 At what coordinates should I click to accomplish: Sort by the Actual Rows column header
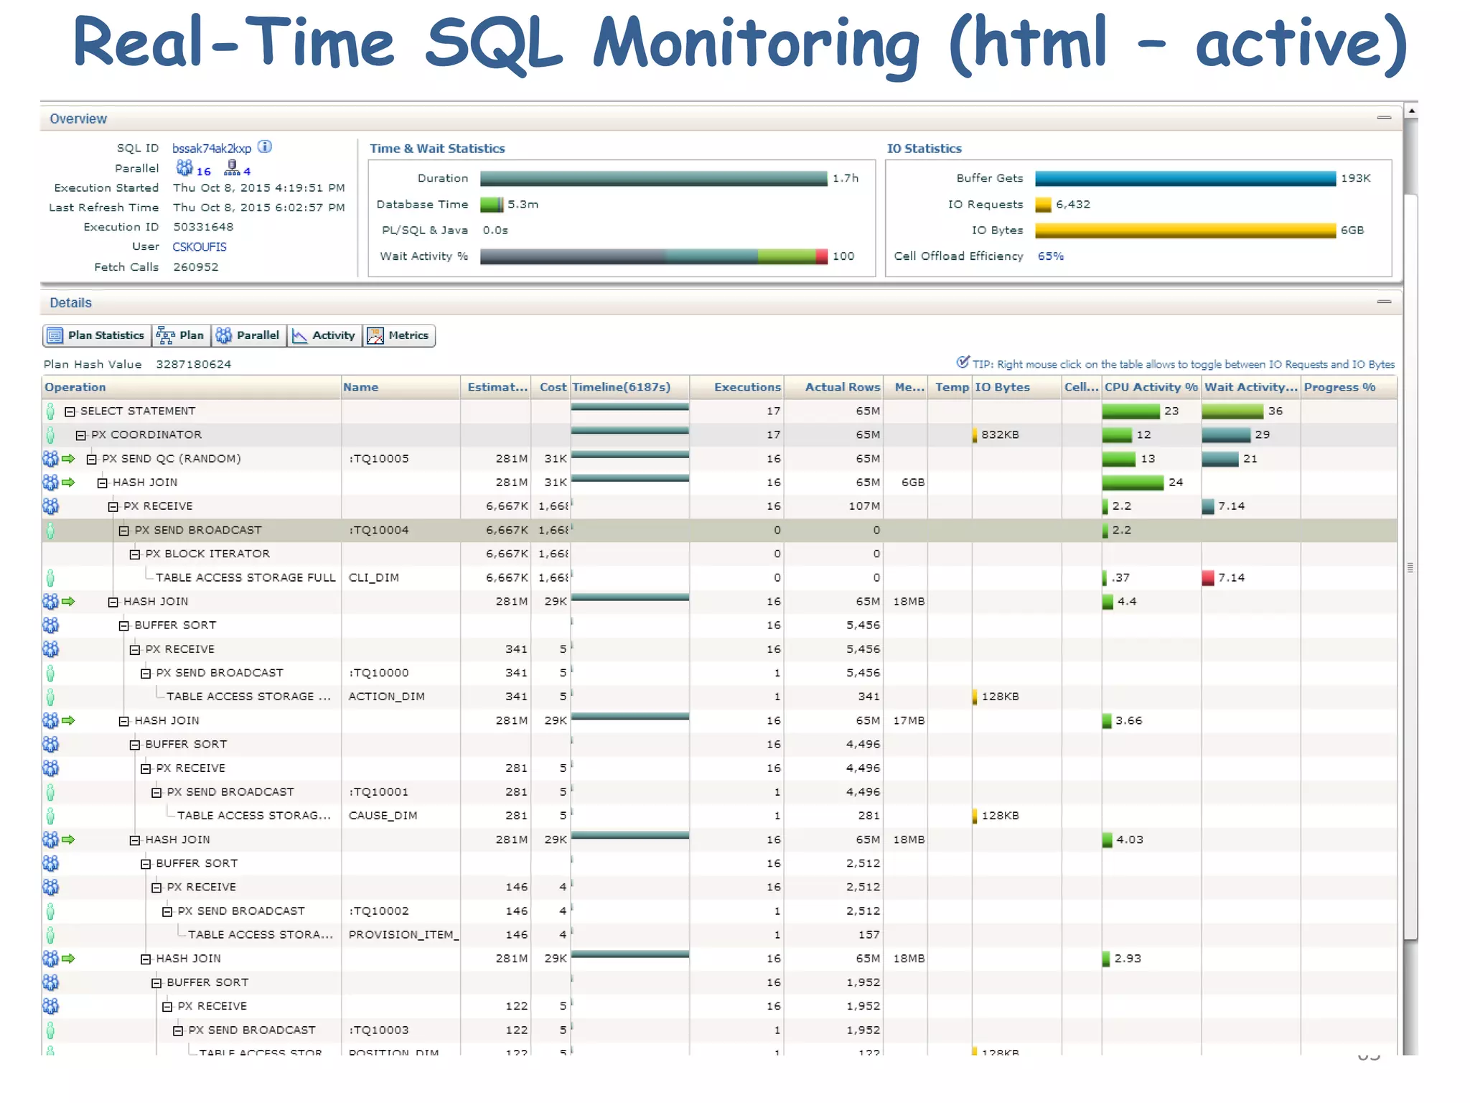833,387
